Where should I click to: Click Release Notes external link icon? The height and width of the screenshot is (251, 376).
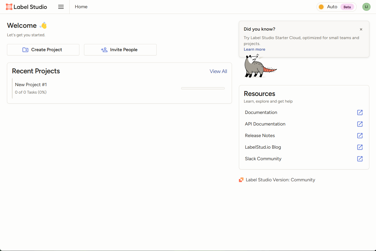360,136
